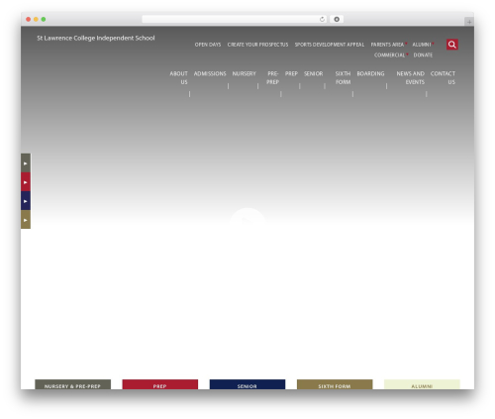Select the Nursery main-menu item
This screenshot has width=495, height=419.
coord(245,73)
